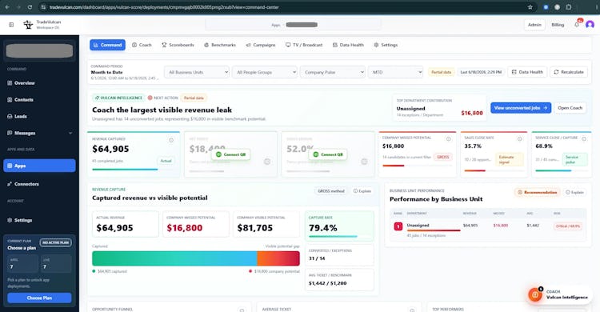
Task: Click Choose Plan button in sidebar
Action: [39, 298]
